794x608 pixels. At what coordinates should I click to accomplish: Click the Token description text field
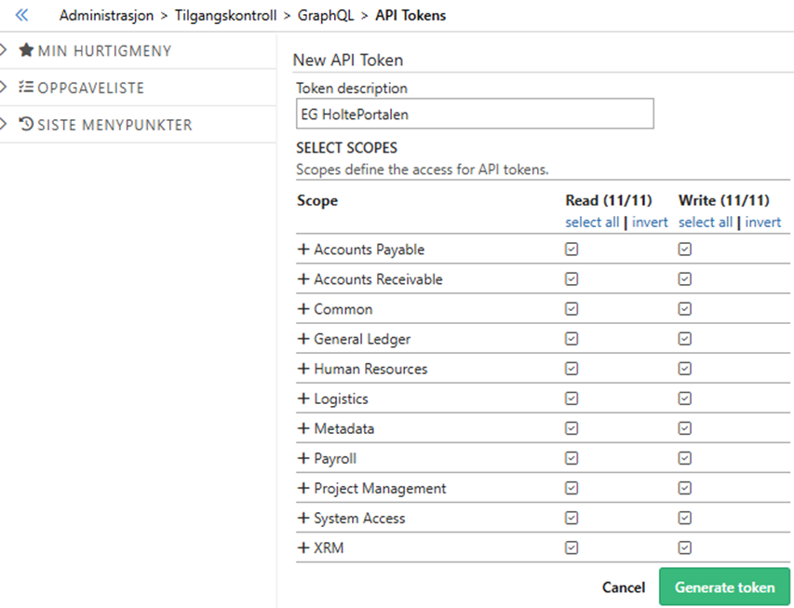[475, 115]
